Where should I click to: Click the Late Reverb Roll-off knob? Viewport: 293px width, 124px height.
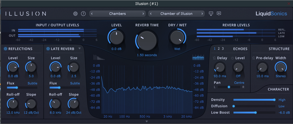point(56,104)
